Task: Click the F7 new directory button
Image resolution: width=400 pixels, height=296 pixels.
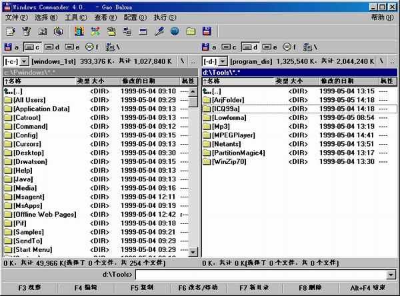Action: tap(254, 288)
